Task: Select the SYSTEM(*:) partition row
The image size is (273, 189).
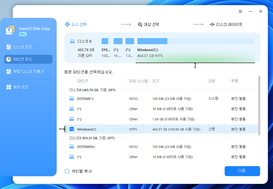Action: pyautogui.click(x=161, y=99)
